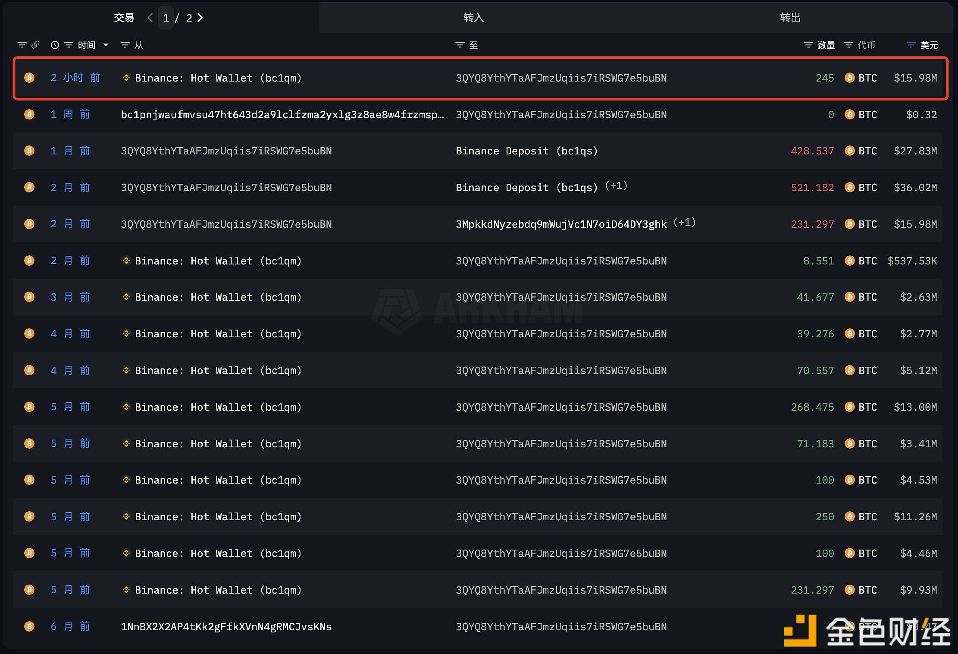Open Binance Hot Wallet sender in $4.53M row
The image size is (958, 654).
[218, 480]
